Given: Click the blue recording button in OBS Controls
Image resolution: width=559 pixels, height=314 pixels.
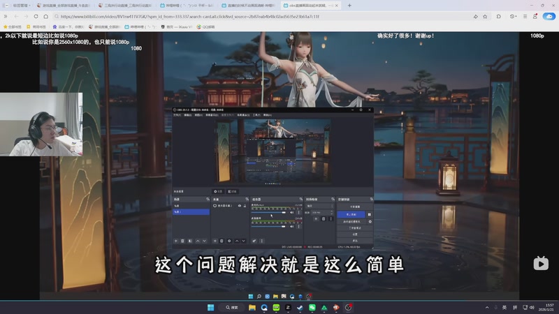Looking at the screenshot, I should pyautogui.click(x=351, y=214).
